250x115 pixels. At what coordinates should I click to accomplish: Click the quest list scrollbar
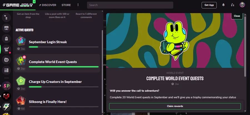pos(102,71)
